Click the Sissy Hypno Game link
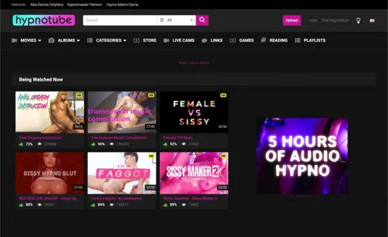 click(194, 63)
